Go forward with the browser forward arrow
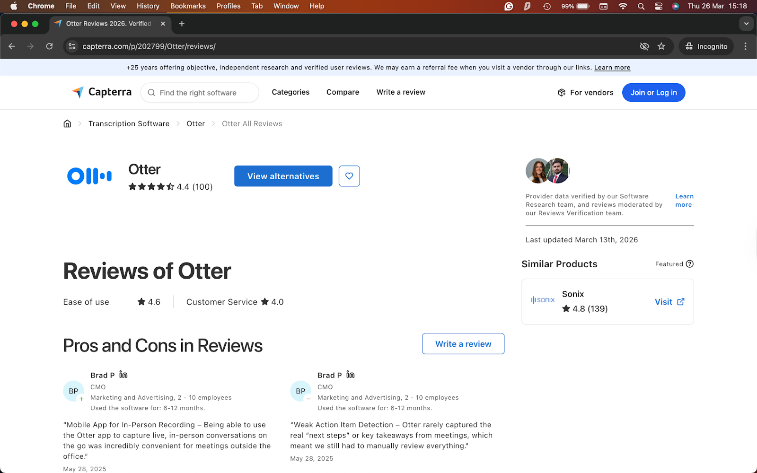 click(30, 46)
